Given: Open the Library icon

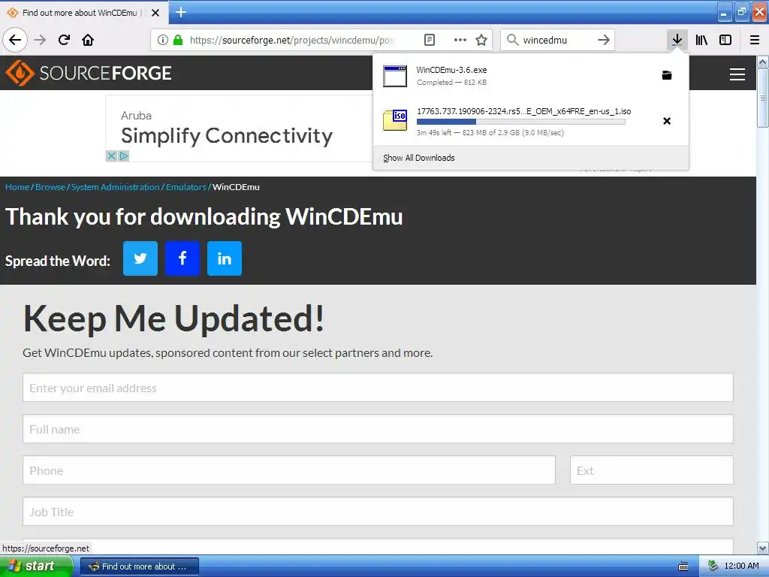Looking at the screenshot, I should 702,40.
